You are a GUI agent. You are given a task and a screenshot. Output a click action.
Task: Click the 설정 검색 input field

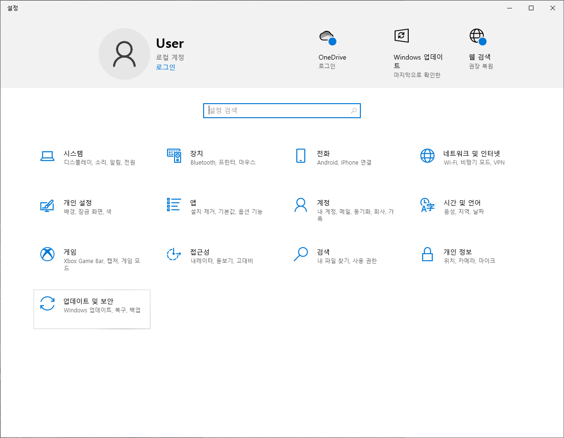(x=282, y=111)
